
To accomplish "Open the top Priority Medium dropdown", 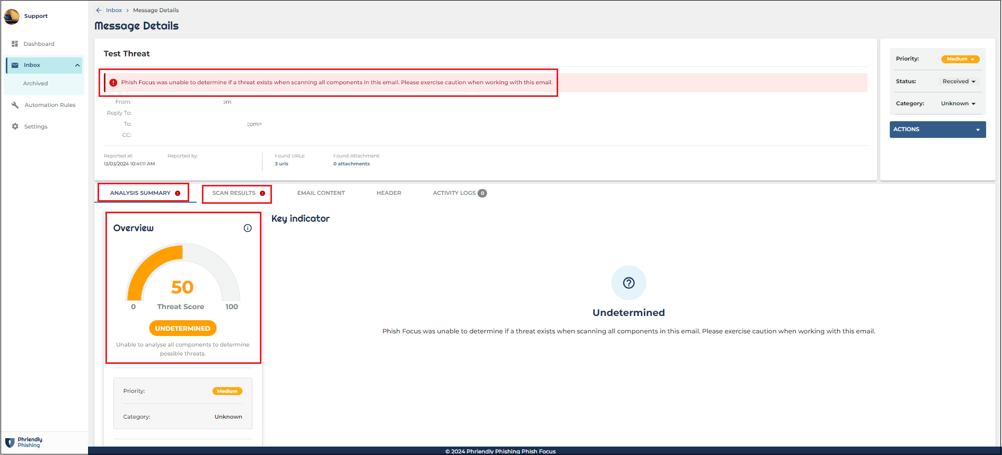I will [960, 59].
